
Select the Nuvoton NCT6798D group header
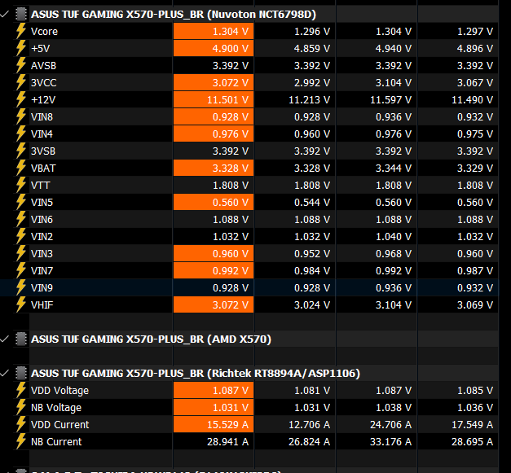click(x=174, y=15)
